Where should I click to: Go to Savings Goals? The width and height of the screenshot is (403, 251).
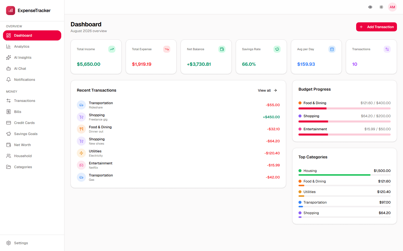click(32, 134)
